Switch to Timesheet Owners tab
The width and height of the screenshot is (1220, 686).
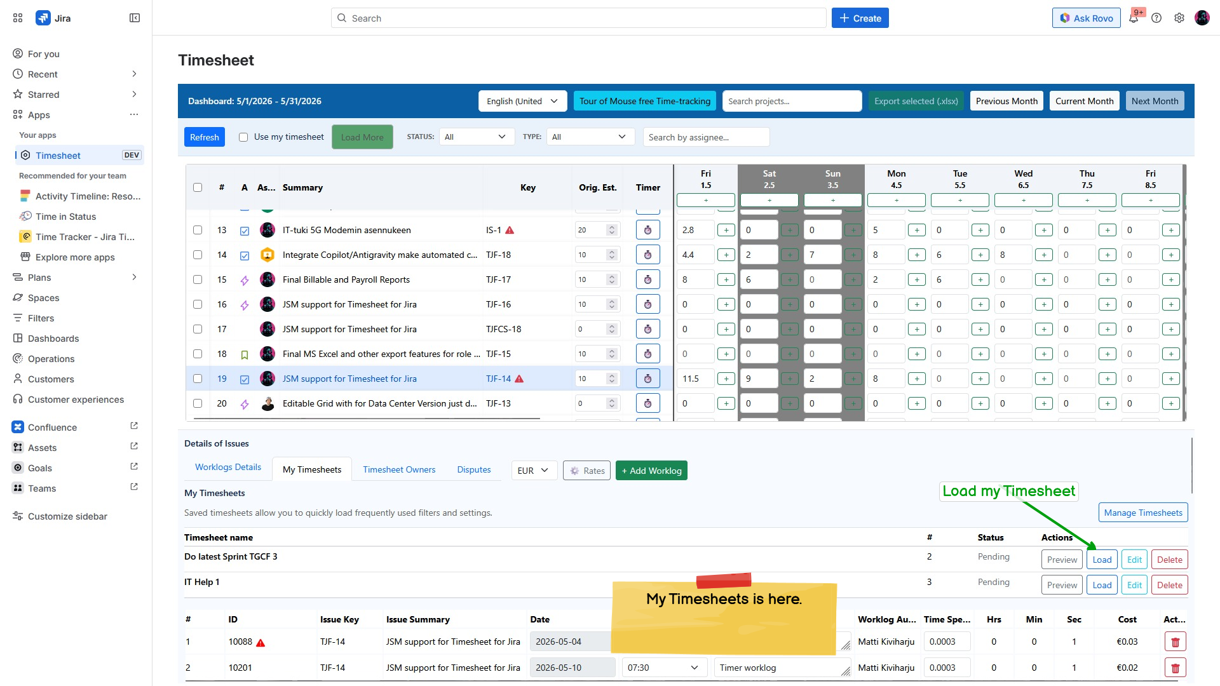399,469
